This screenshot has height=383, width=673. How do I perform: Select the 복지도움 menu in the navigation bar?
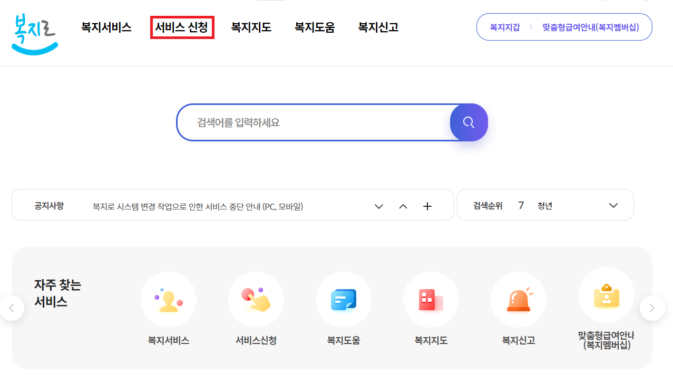pos(314,27)
